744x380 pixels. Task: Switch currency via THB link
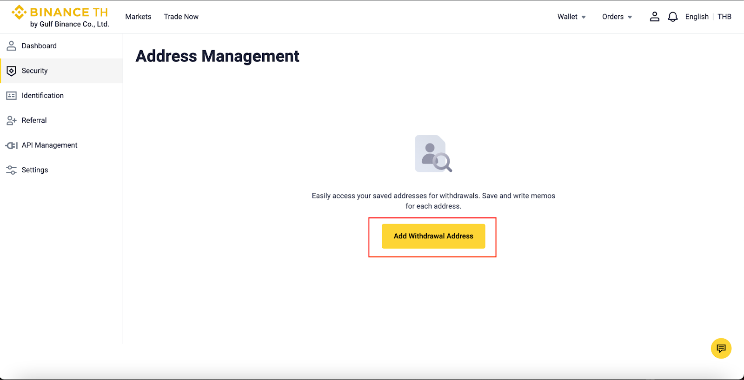pyautogui.click(x=724, y=17)
